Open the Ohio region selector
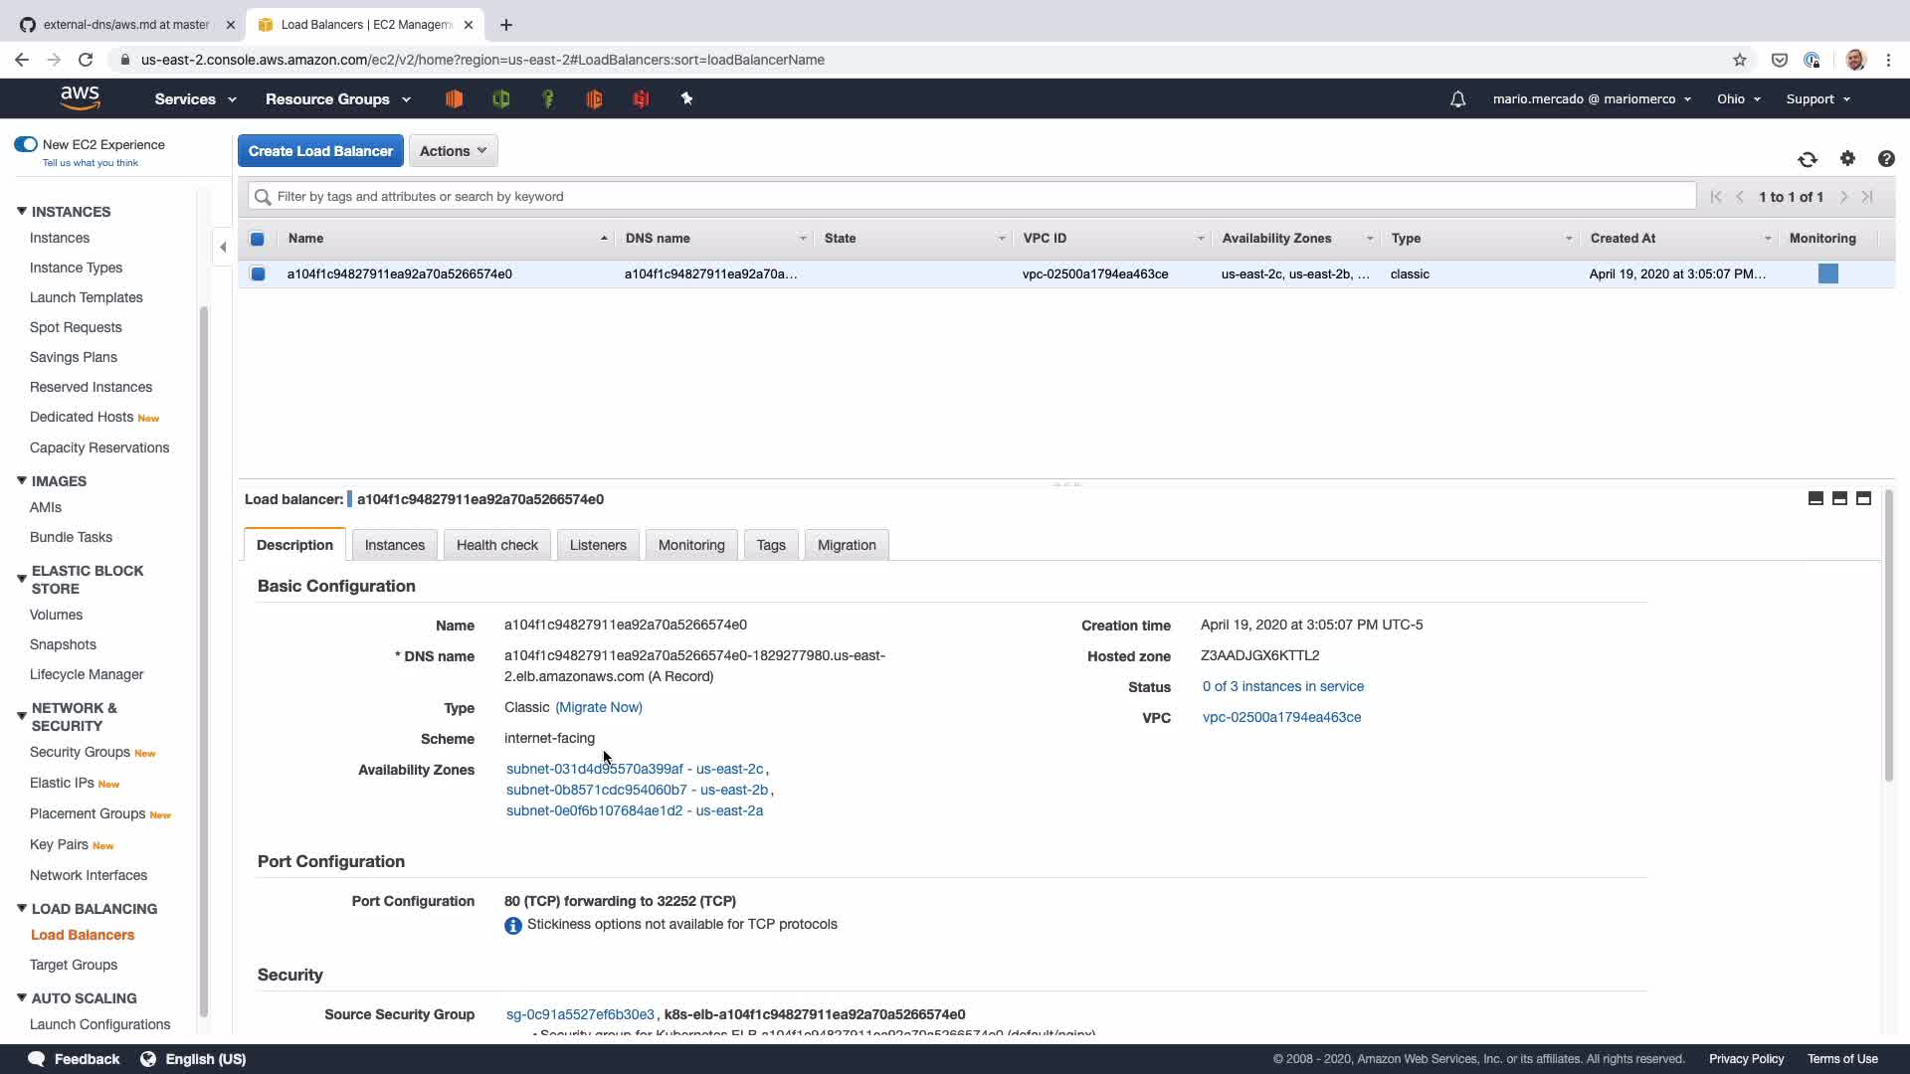This screenshot has height=1074, width=1910. [x=1738, y=99]
